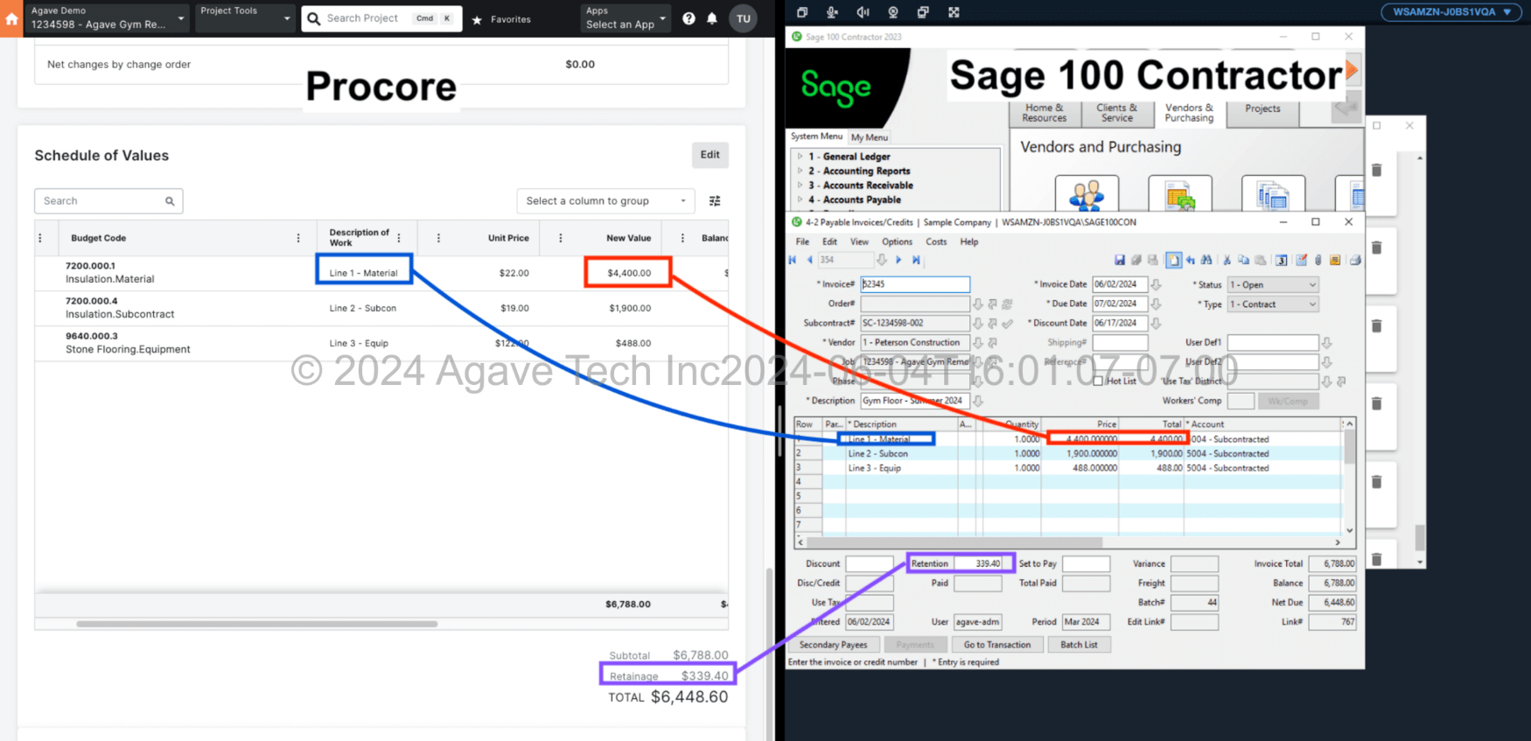Click the Edit button for Schedule of Values
This screenshot has height=741, width=1531.
[710, 155]
